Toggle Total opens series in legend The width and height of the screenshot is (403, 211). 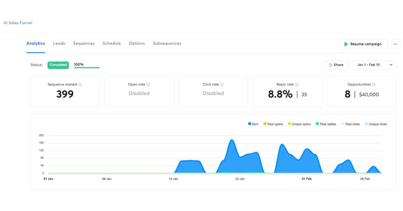click(273, 124)
